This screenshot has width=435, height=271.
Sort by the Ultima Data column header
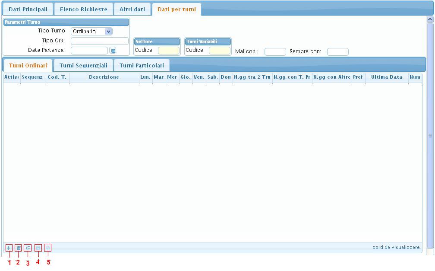click(386, 77)
